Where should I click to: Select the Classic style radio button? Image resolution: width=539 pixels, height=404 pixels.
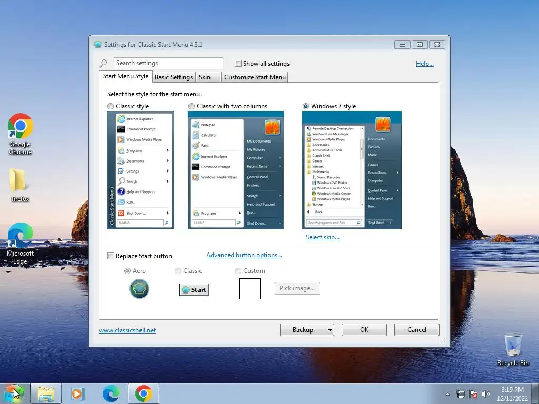pyautogui.click(x=111, y=106)
